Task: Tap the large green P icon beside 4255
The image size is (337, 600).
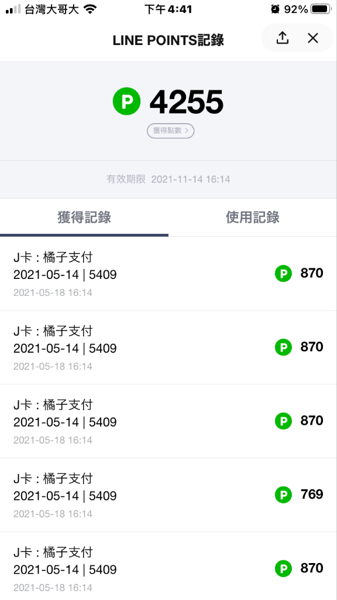Action: click(x=126, y=101)
